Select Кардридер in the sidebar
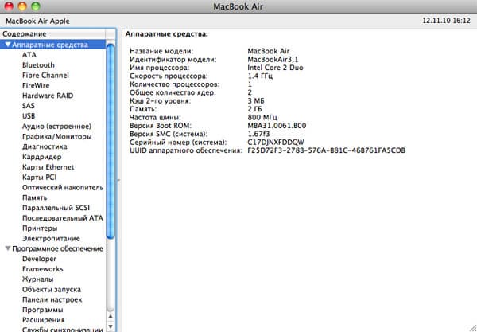 point(41,157)
